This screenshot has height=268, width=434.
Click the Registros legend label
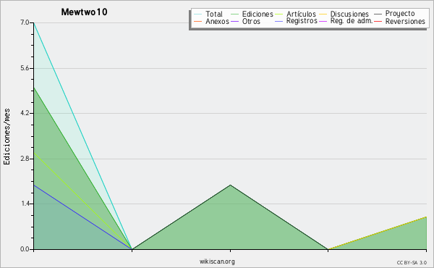click(302, 21)
